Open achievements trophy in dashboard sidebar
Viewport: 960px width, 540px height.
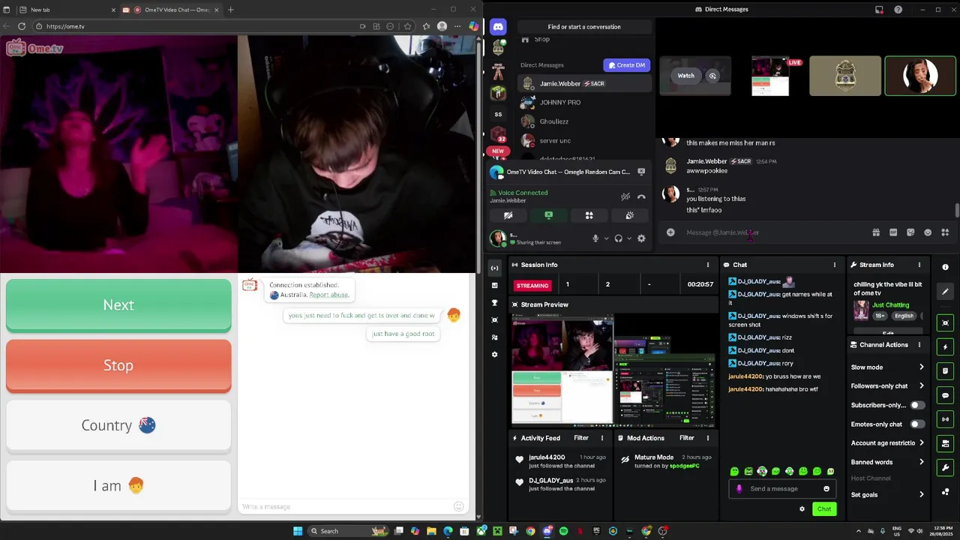494,303
